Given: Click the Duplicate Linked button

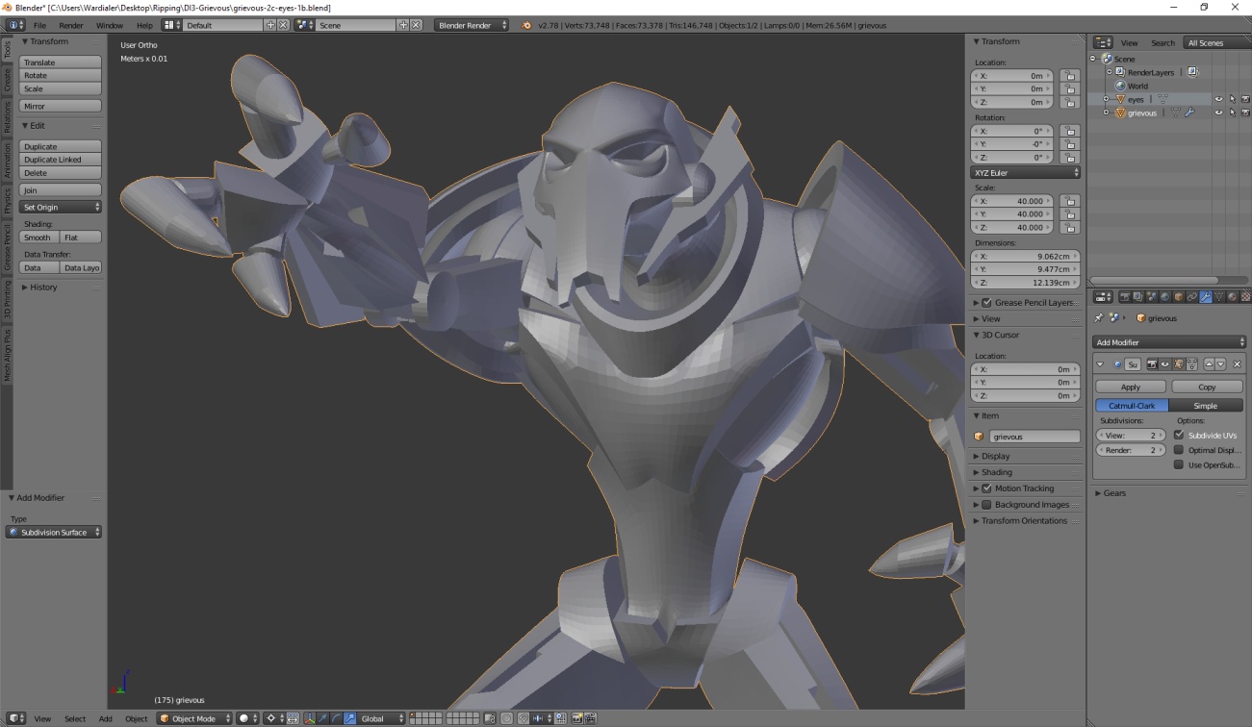Looking at the screenshot, I should (61, 160).
